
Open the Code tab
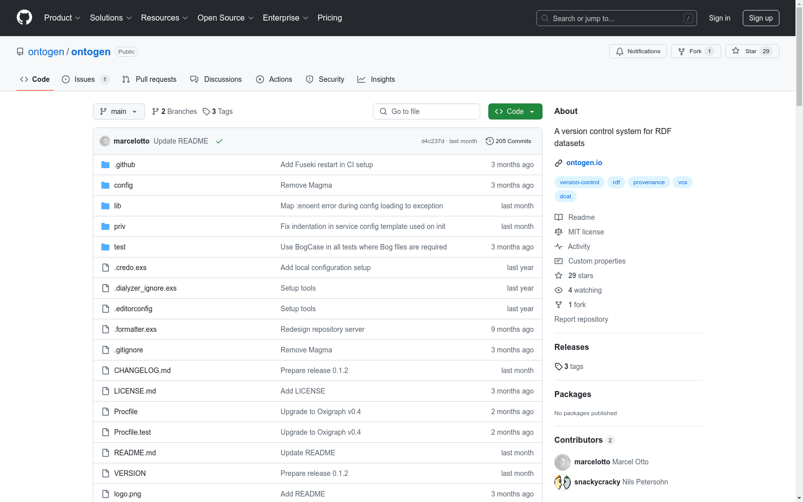tap(35, 79)
